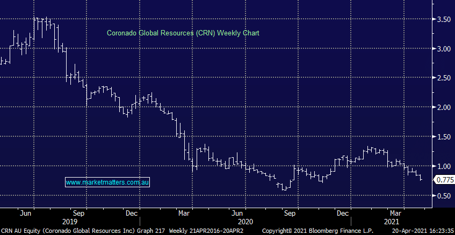Click the Sep label right of 2020
The height and width of the screenshot is (235, 455).
290,212
